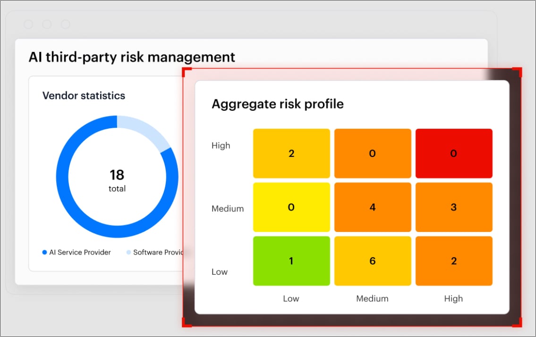Select the Aggregate risk profile title
This screenshot has height=337, width=536.
[277, 104]
